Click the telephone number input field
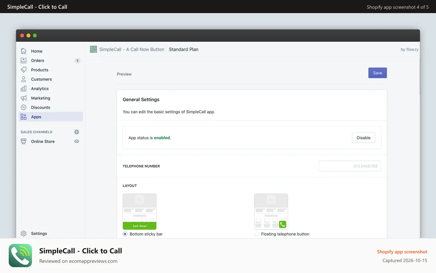Screen dimensions: 436x273 tap(350, 166)
